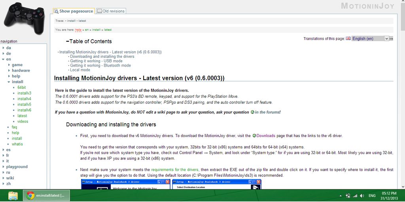Expand the 'ru' navigation node
The width and height of the screenshot is (405, 202).
pos(3,172)
